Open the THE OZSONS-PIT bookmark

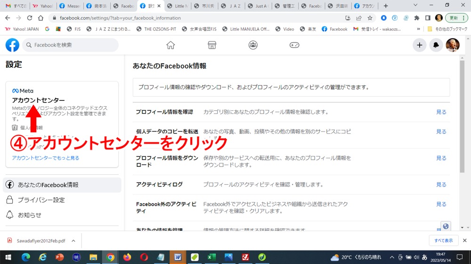point(156,29)
